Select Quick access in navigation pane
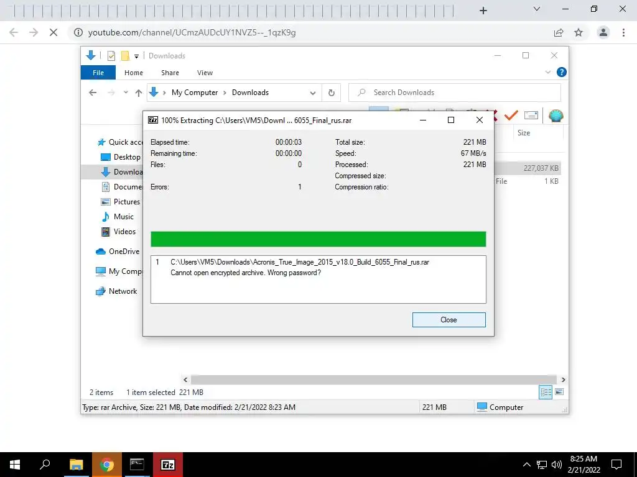The height and width of the screenshot is (477, 637). (120, 142)
